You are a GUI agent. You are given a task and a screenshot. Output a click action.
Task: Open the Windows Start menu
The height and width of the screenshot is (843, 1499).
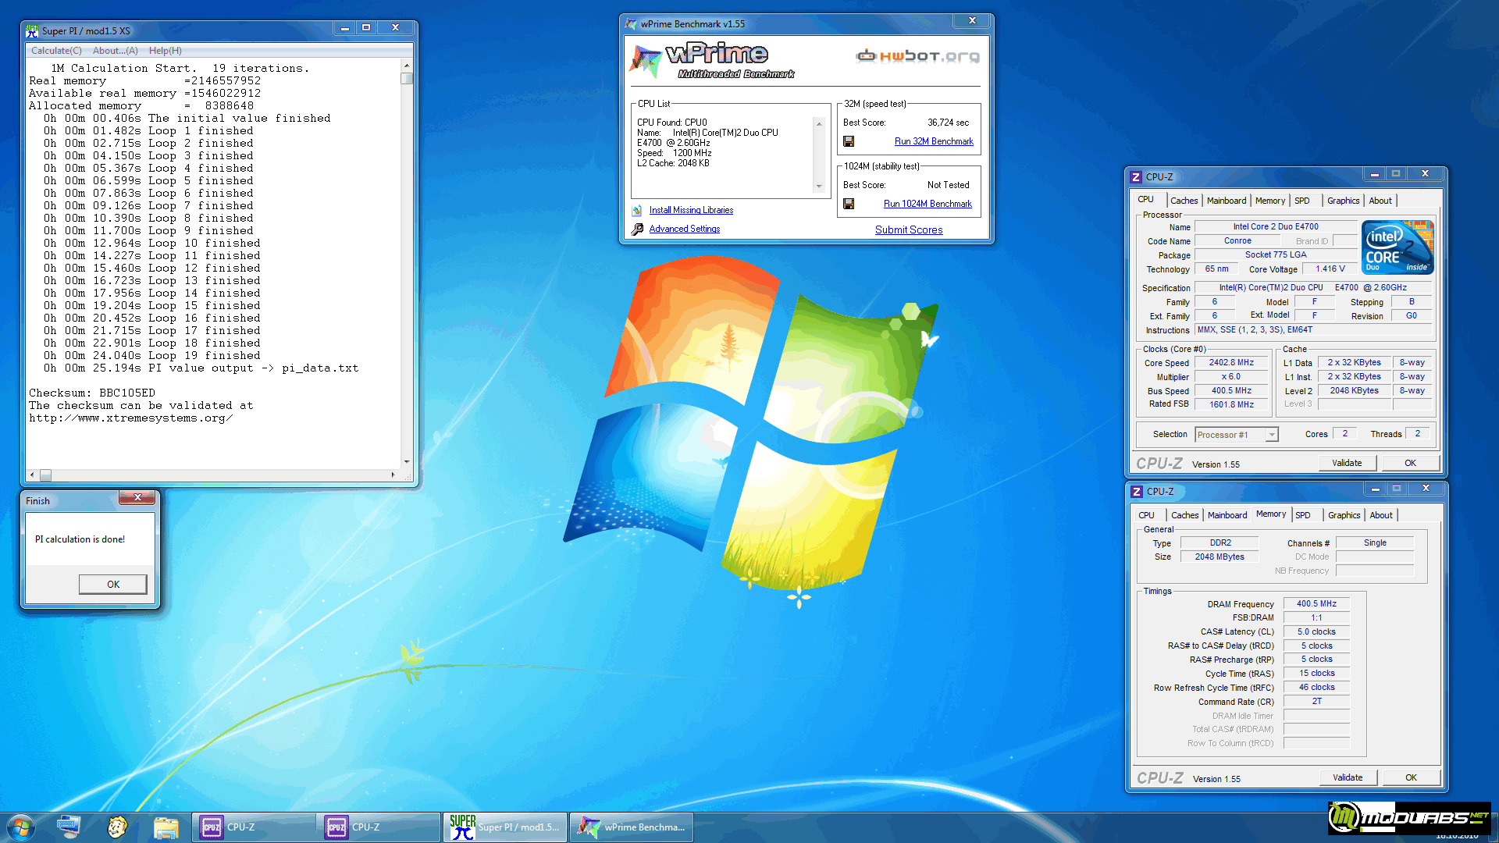point(21,827)
